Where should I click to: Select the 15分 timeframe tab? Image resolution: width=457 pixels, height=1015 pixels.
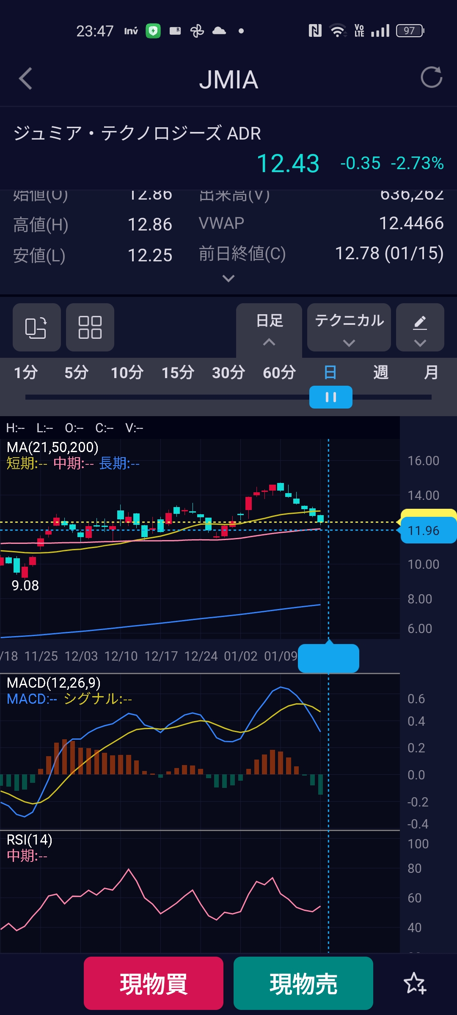(178, 373)
